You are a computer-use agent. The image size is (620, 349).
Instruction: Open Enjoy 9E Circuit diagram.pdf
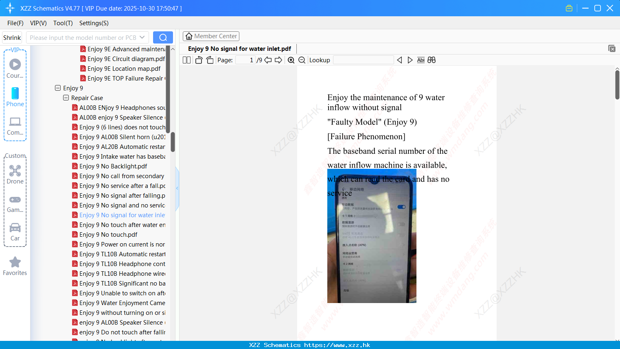pos(123,59)
